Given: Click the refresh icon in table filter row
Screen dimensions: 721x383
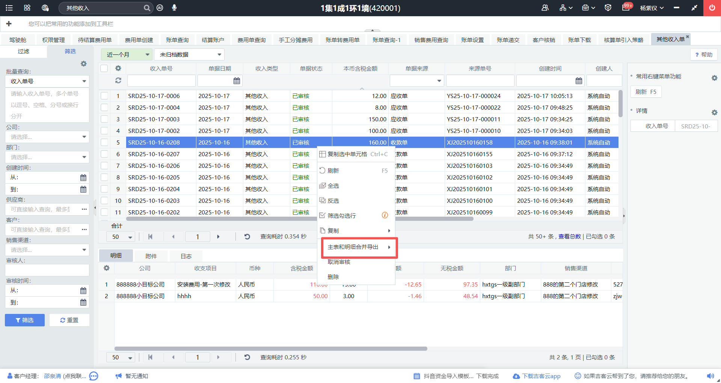Looking at the screenshot, I should tap(118, 80).
